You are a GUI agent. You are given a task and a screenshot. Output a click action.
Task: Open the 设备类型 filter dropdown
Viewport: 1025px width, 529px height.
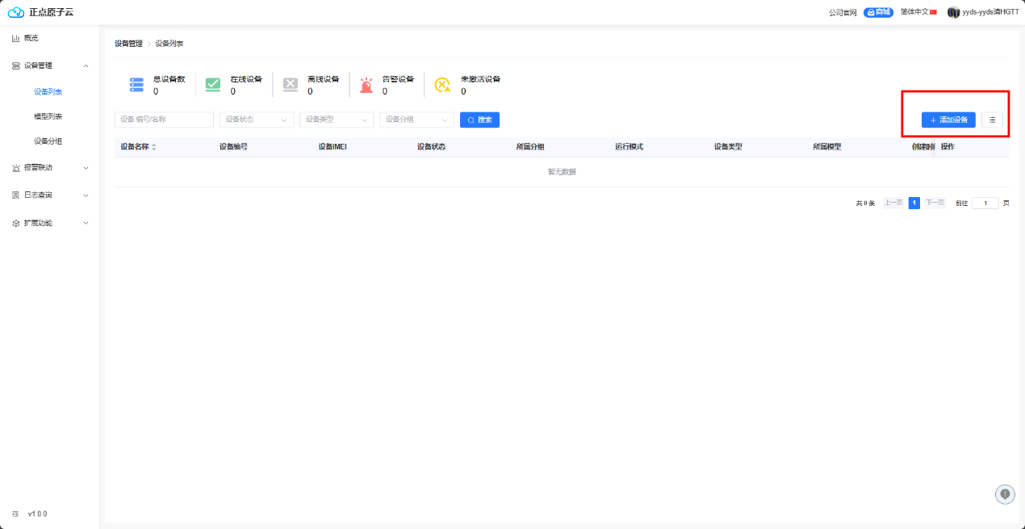tap(336, 120)
